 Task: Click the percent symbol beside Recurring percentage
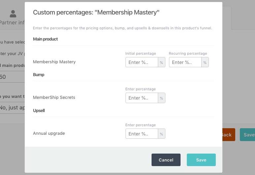pos(205,62)
